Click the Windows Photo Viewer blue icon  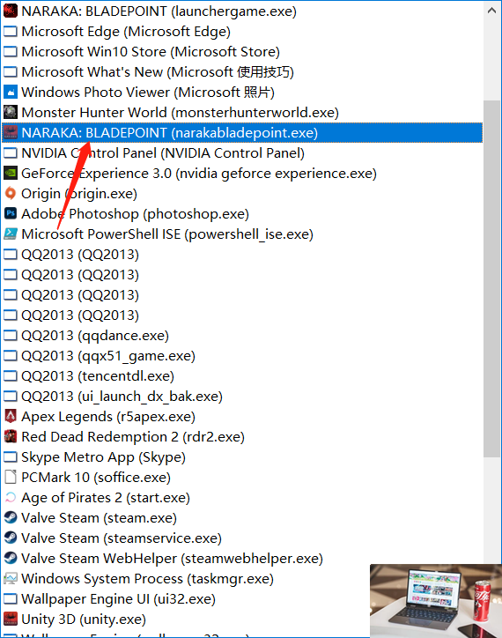click(11, 92)
